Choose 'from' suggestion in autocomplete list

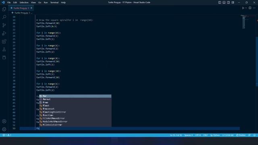point(75,102)
